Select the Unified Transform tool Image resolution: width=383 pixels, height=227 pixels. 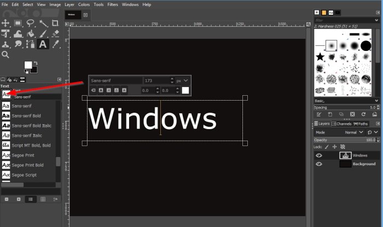(5, 34)
